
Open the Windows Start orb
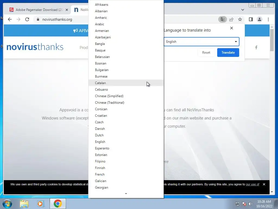[x=7, y=204]
